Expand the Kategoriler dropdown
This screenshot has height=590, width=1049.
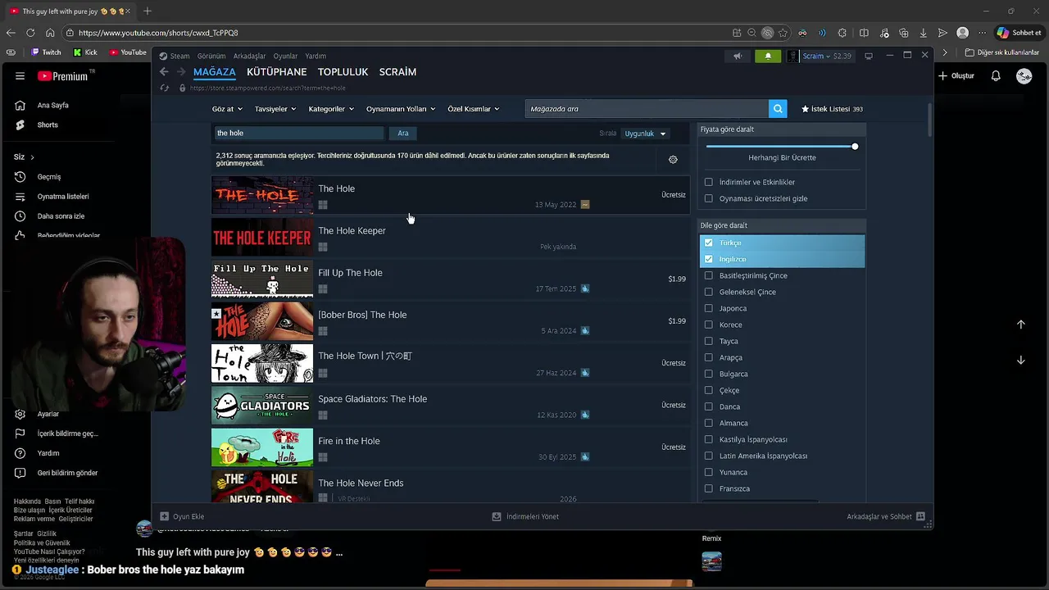pos(330,109)
